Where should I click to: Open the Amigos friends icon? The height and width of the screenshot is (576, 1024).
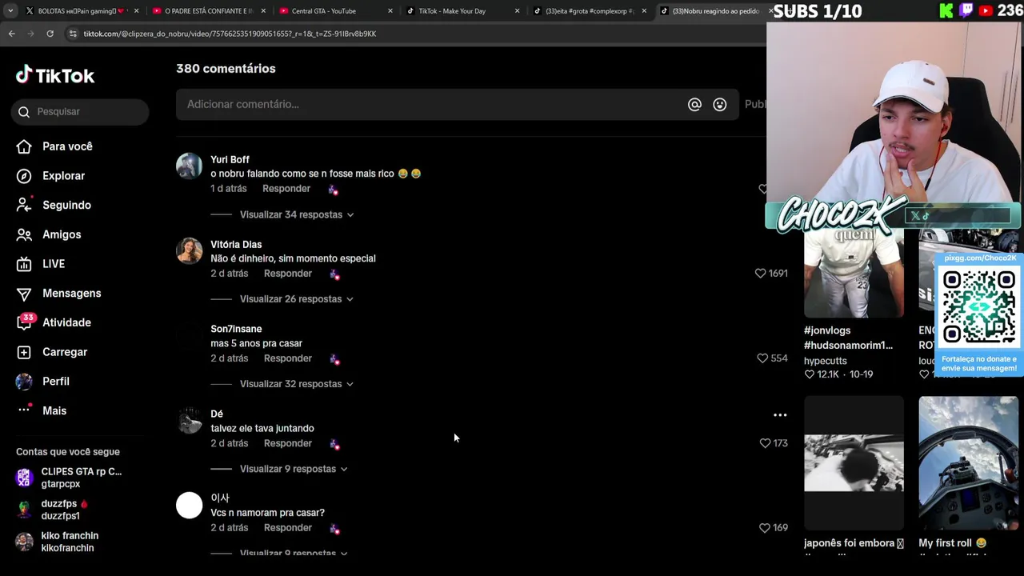pos(24,234)
